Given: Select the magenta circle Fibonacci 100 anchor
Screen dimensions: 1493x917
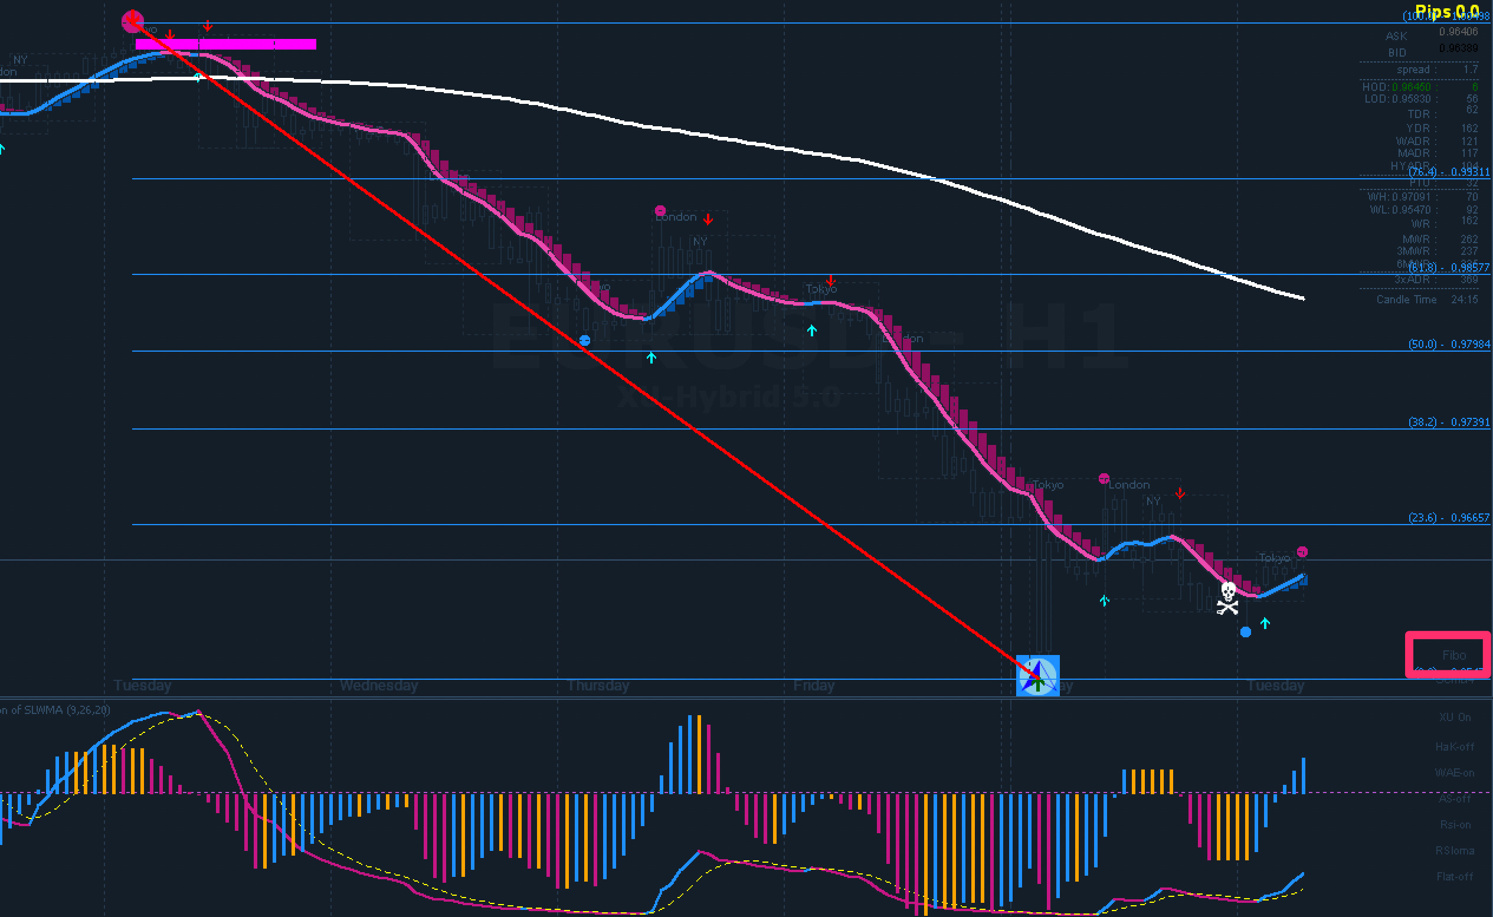Looking at the screenshot, I should (x=132, y=21).
